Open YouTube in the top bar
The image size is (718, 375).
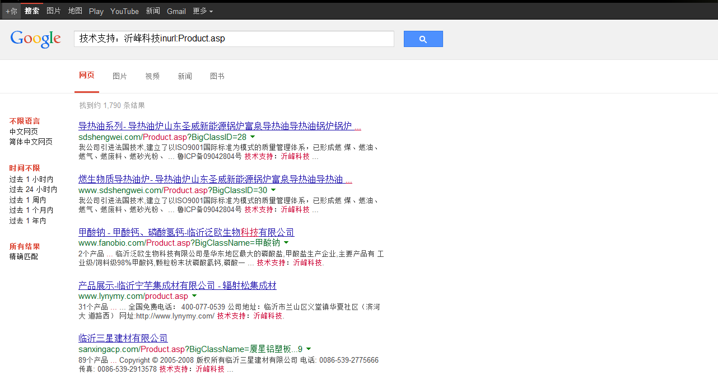[124, 11]
